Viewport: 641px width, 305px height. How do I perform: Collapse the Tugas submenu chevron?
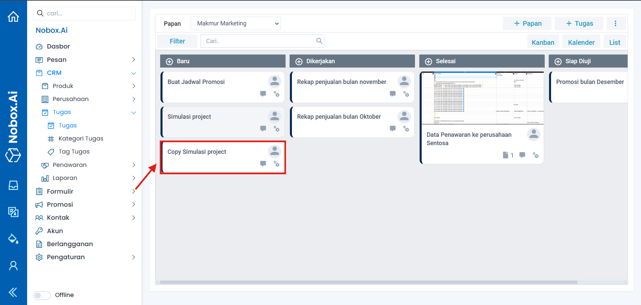pyautogui.click(x=133, y=112)
